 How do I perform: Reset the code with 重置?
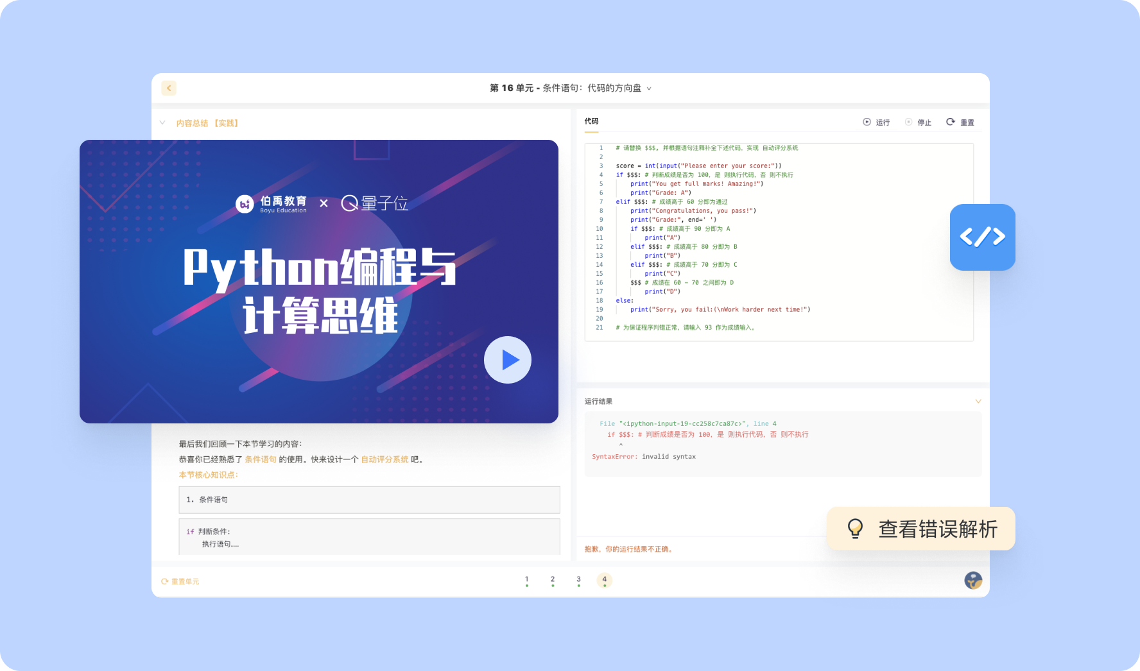click(x=960, y=123)
